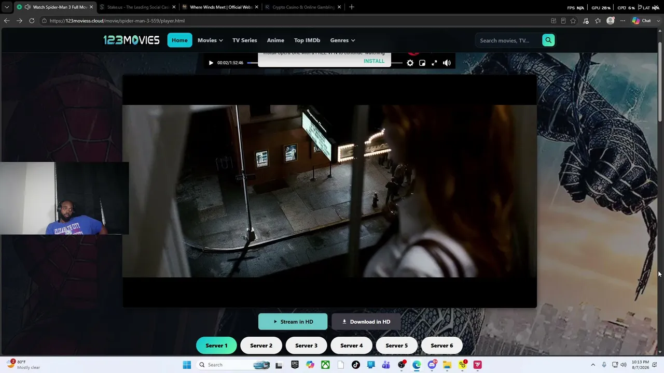The height and width of the screenshot is (373, 664).
Task: Click the teal search magnifier button
Action: point(548,40)
